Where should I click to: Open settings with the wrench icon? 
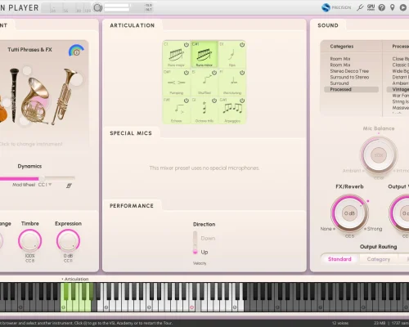click(360, 7)
